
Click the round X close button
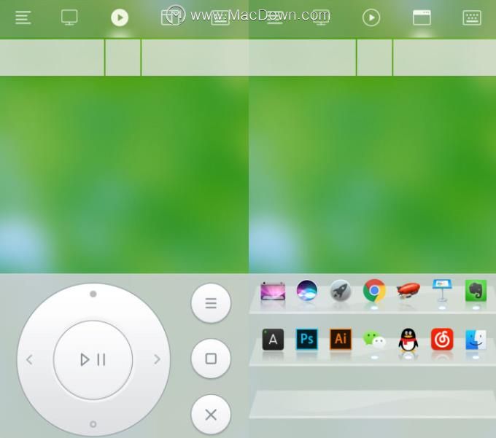coord(211,415)
